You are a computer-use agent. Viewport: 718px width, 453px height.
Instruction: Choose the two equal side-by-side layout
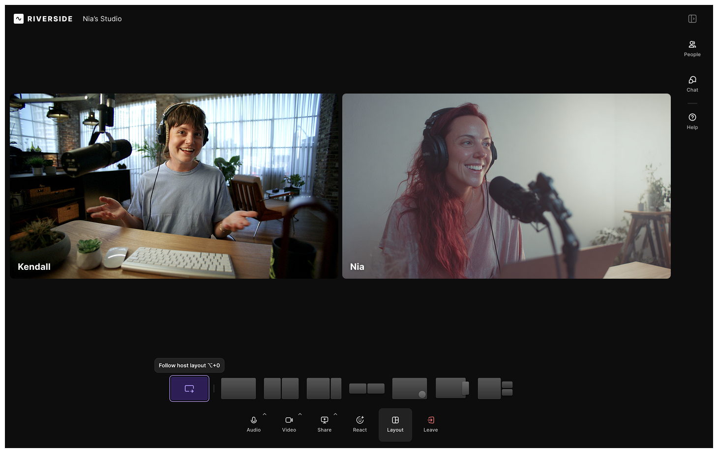(281, 388)
